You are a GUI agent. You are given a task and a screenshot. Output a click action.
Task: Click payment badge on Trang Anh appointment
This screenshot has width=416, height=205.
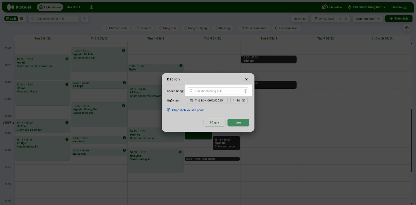(124, 150)
